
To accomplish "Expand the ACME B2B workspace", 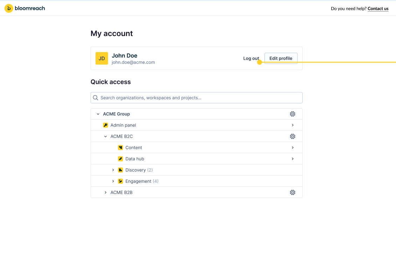I will coord(105,192).
